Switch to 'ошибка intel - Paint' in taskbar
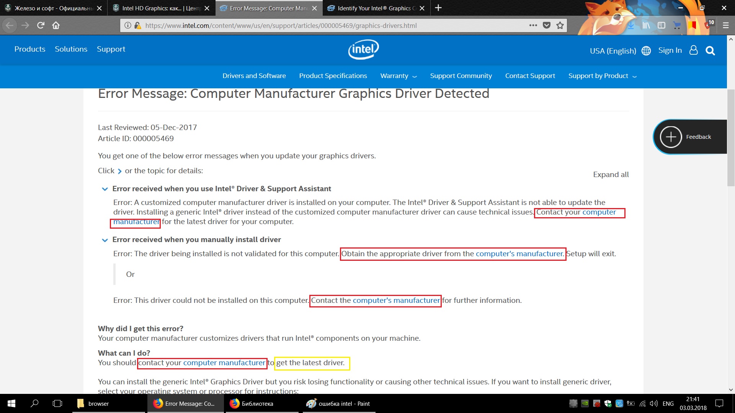The width and height of the screenshot is (735, 413). click(338, 403)
